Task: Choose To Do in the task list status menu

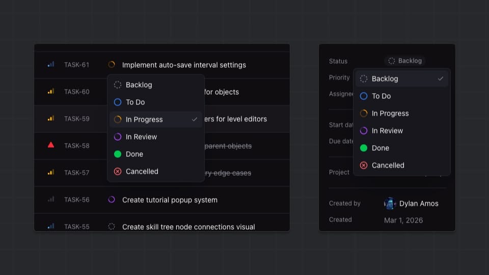Action: pos(156,102)
